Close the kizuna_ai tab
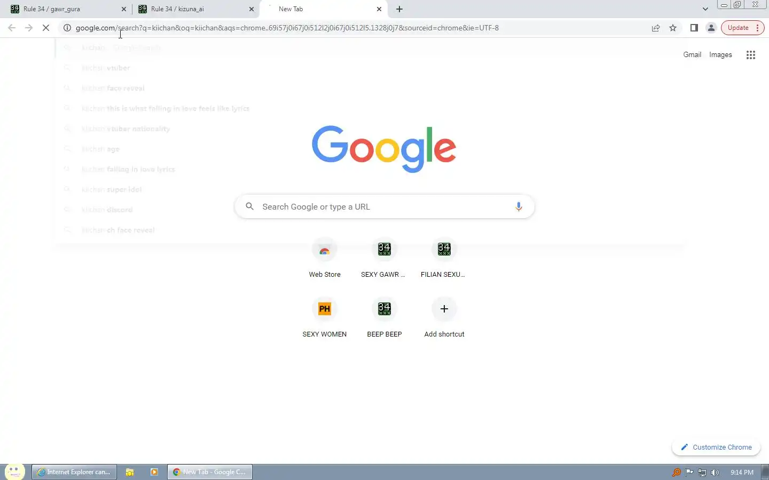 [252, 9]
